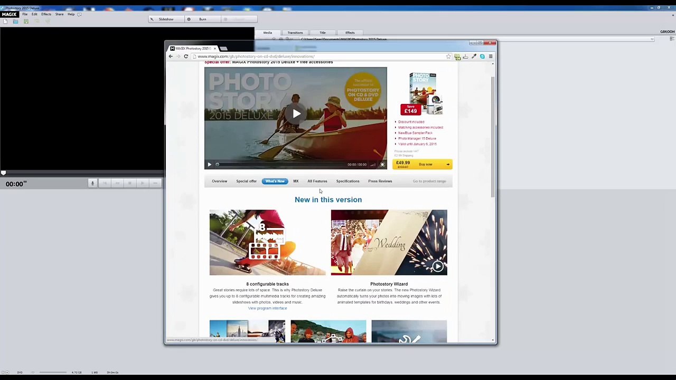This screenshot has height=380, width=676.
Task: Switch to the Title tab
Action: coord(323,33)
